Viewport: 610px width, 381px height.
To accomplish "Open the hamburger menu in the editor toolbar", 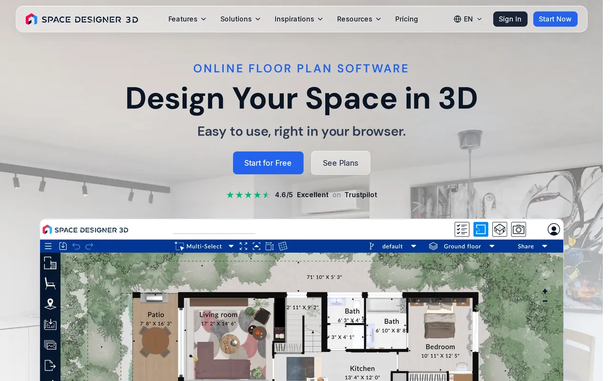I will 48,246.
